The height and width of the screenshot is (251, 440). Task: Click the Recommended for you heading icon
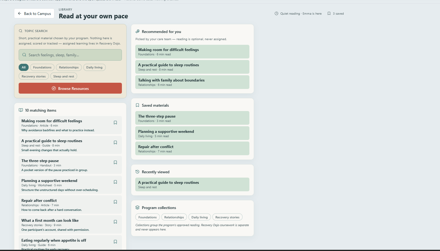137,31
